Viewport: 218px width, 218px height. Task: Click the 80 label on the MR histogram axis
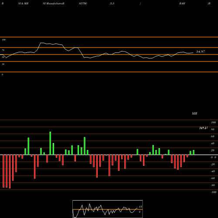(213, 129)
